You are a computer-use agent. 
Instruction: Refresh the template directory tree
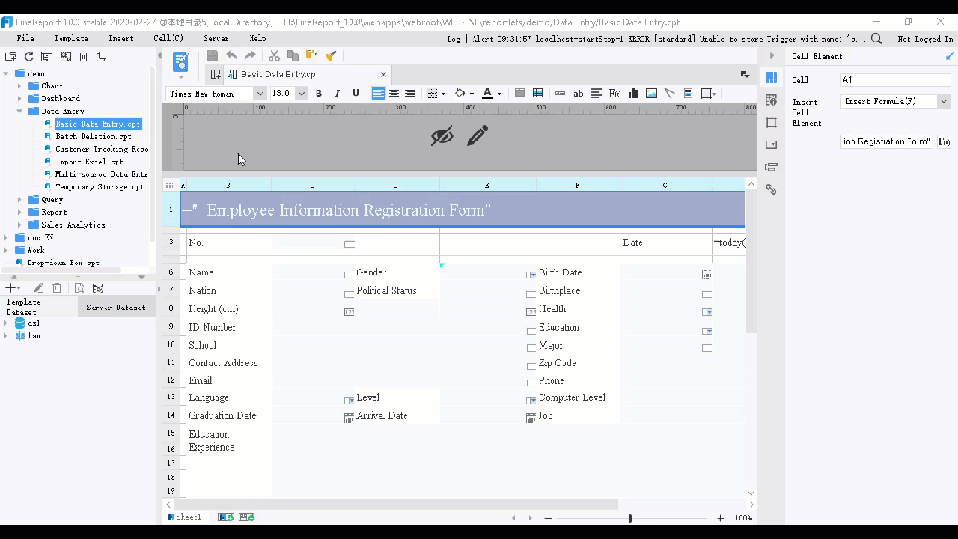pos(28,56)
